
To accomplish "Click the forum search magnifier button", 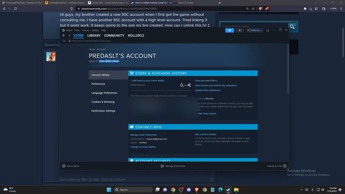I will coord(292,26).
